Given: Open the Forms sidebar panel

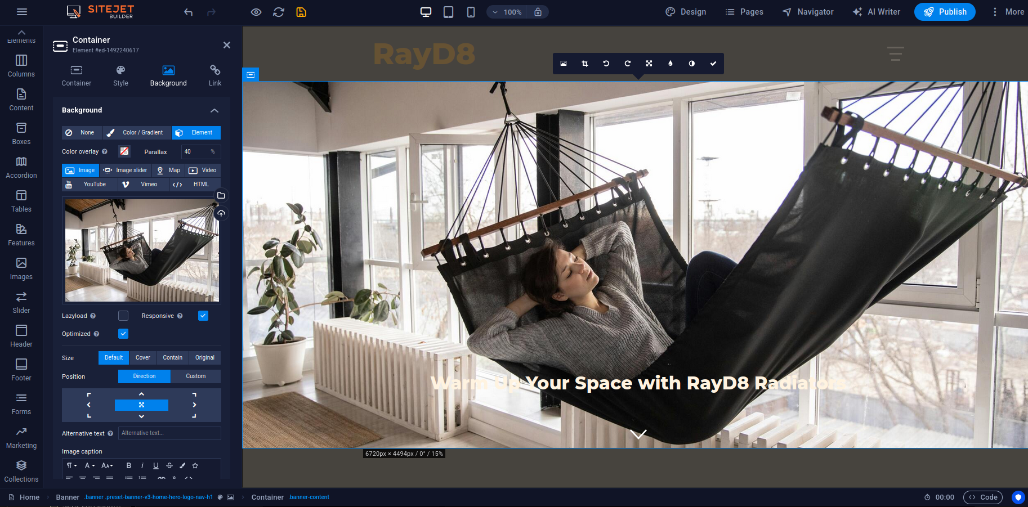Looking at the screenshot, I should tap(21, 403).
